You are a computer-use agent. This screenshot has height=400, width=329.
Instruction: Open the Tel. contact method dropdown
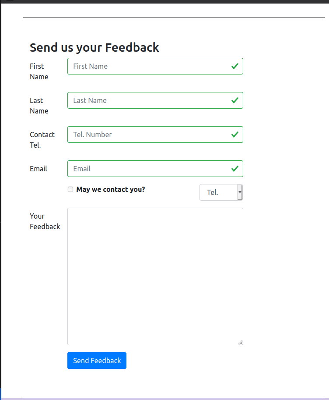pos(221,192)
